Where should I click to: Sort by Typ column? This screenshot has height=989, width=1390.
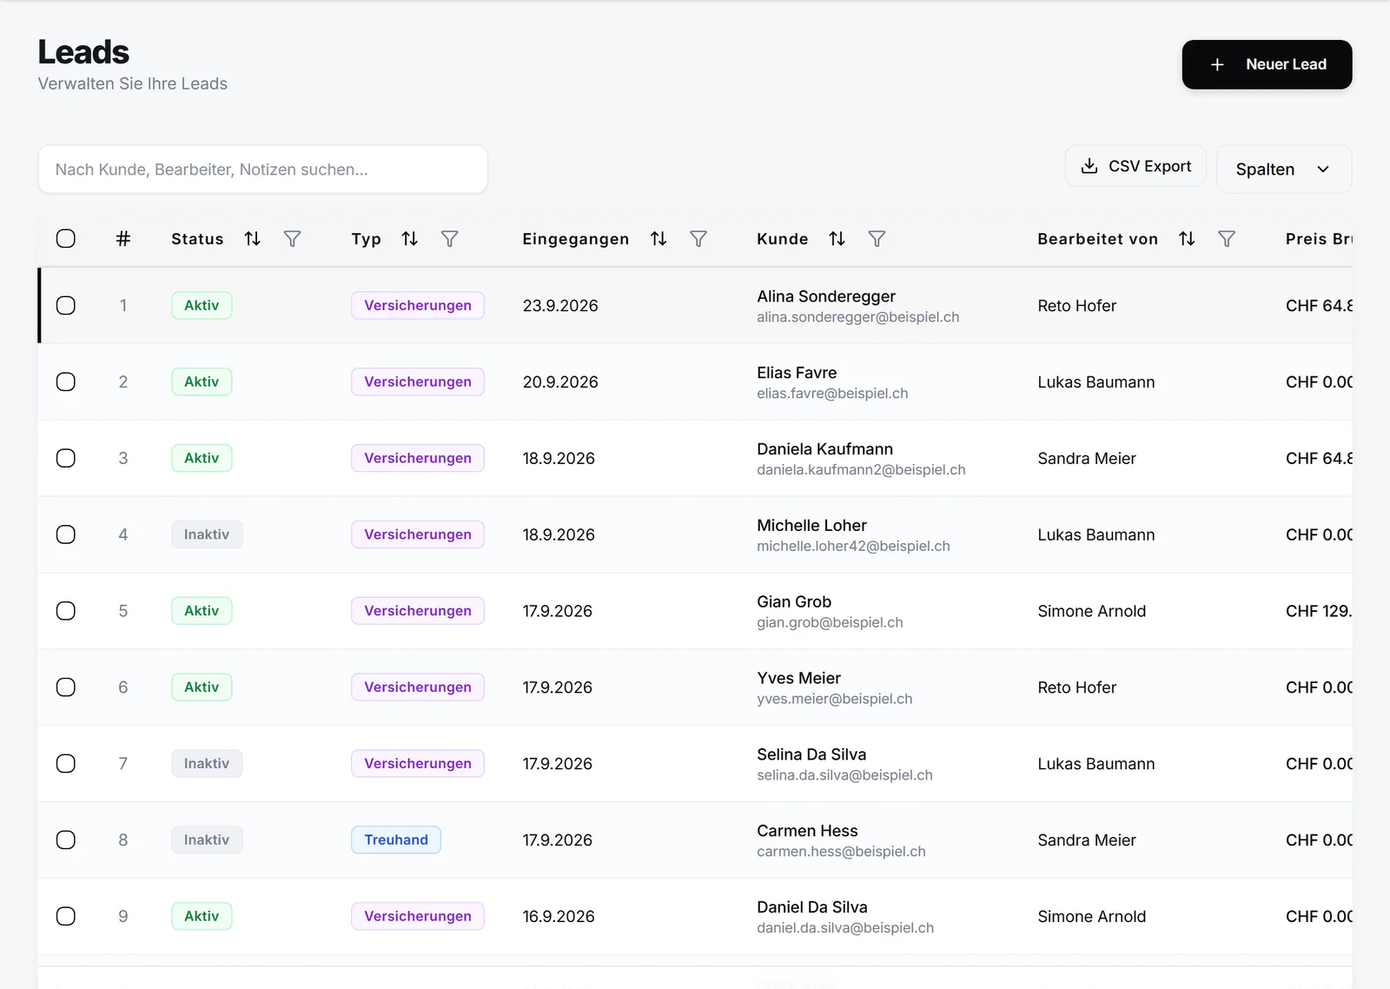pyautogui.click(x=410, y=239)
